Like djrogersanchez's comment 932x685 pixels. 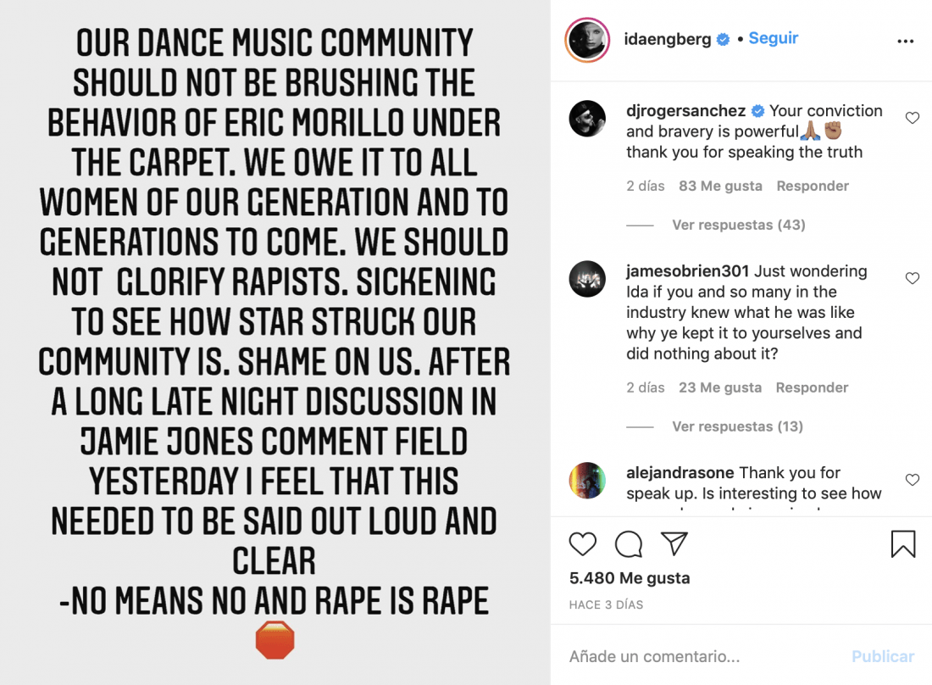coord(913,119)
